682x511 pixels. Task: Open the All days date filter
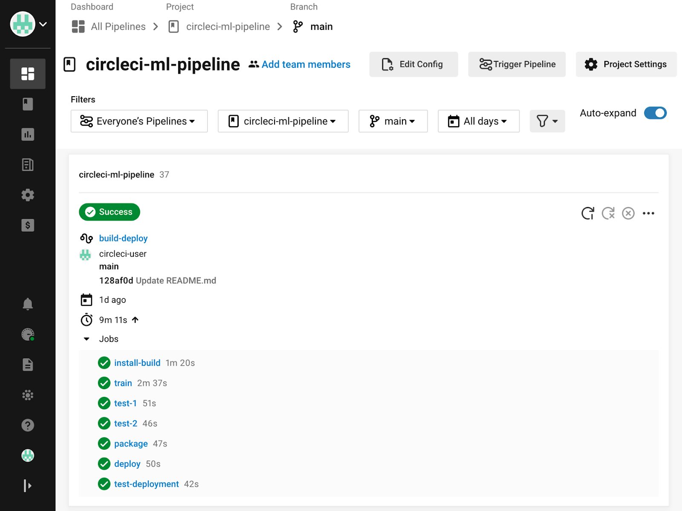click(x=478, y=121)
